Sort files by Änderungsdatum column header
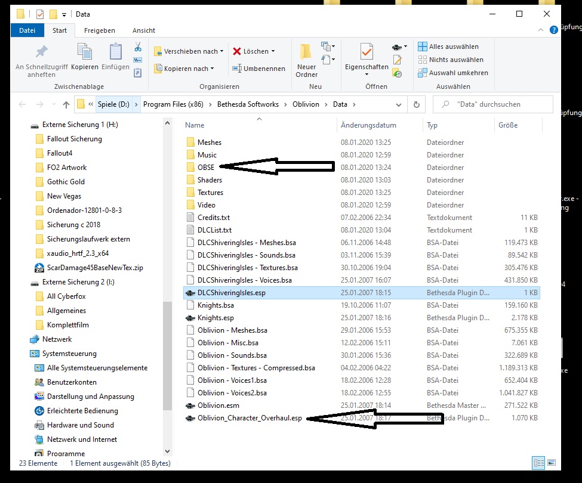This screenshot has width=582, height=483. tap(368, 125)
